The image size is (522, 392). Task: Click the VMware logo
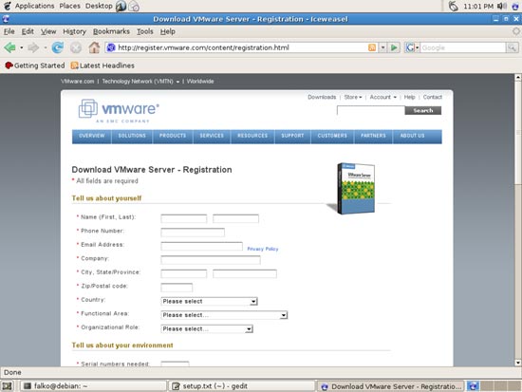119,110
